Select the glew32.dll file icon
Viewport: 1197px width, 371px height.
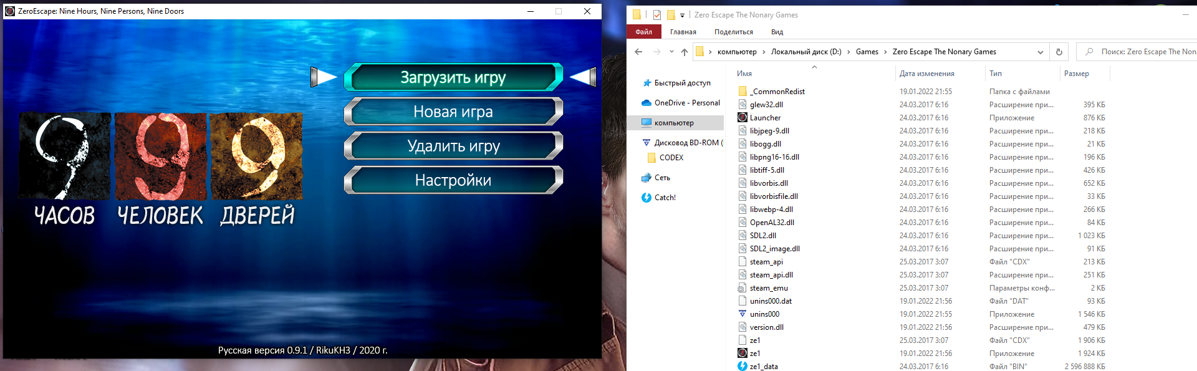click(x=743, y=105)
